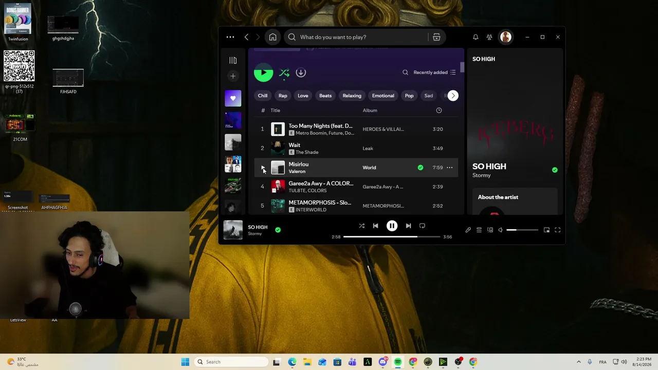658x370 pixels.
Task: Toggle shuffle in the player bar
Action: pyautogui.click(x=361, y=226)
